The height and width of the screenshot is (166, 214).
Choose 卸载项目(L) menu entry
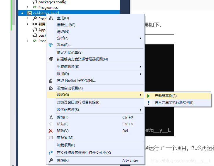[x=95, y=145]
